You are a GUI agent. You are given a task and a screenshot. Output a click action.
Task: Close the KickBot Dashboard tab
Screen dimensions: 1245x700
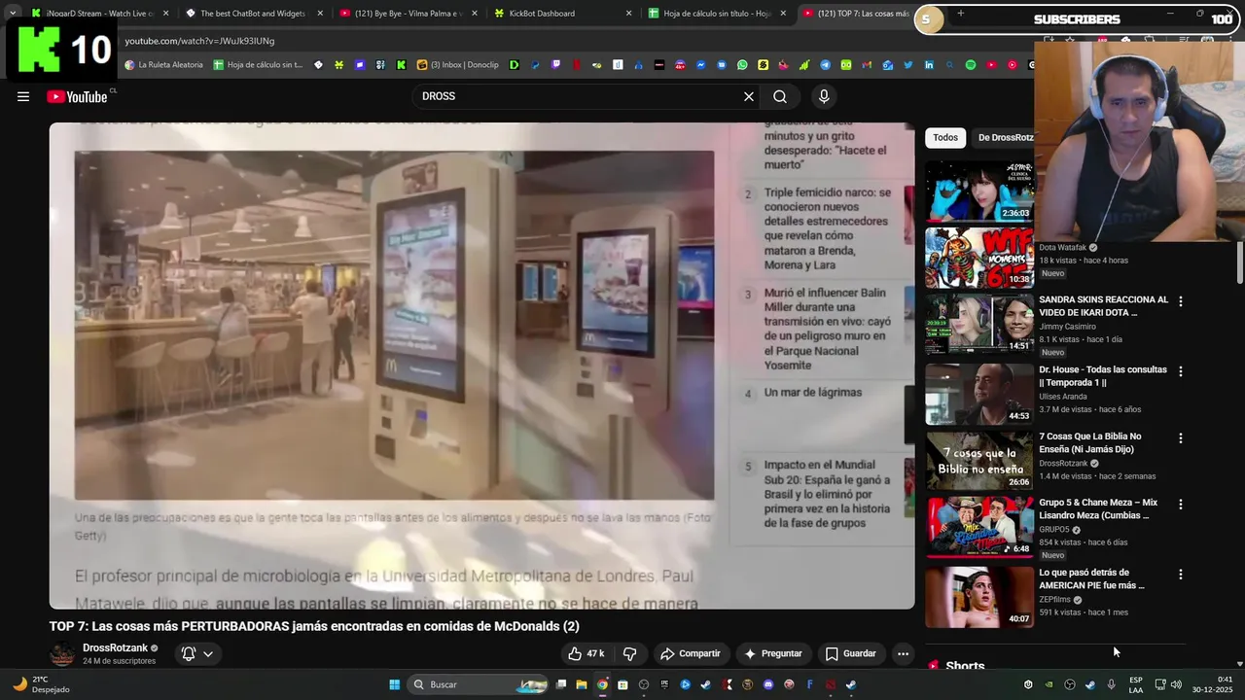(x=629, y=14)
